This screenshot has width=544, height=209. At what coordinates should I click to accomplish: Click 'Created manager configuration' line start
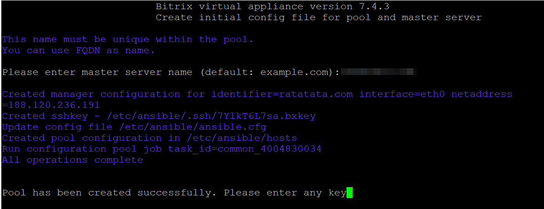91,94
